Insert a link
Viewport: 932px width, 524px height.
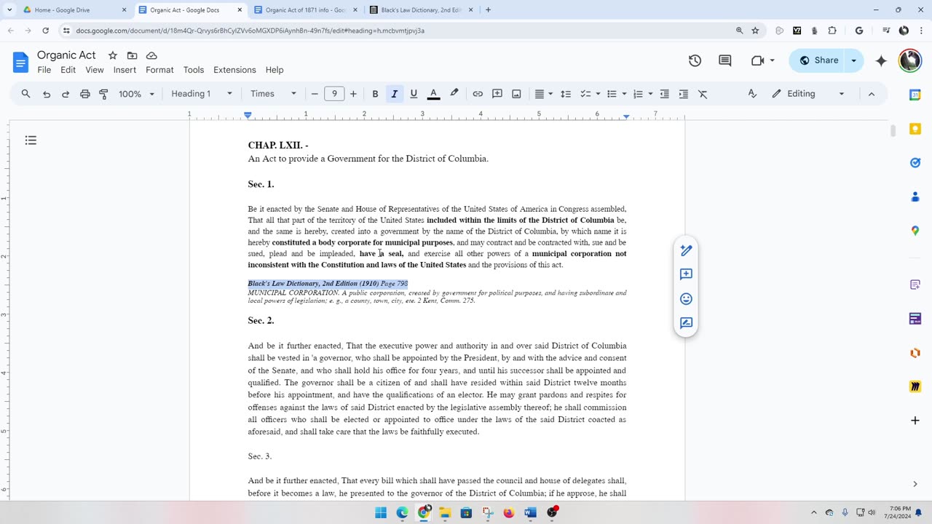pyautogui.click(x=478, y=94)
